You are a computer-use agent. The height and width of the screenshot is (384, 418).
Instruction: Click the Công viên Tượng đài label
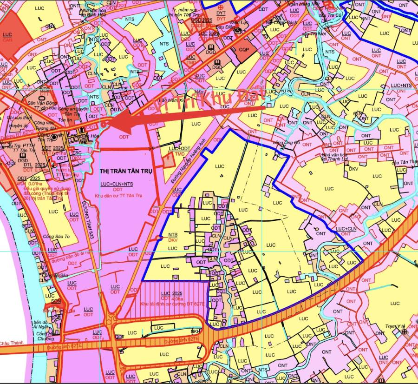click(x=46, y=126)
